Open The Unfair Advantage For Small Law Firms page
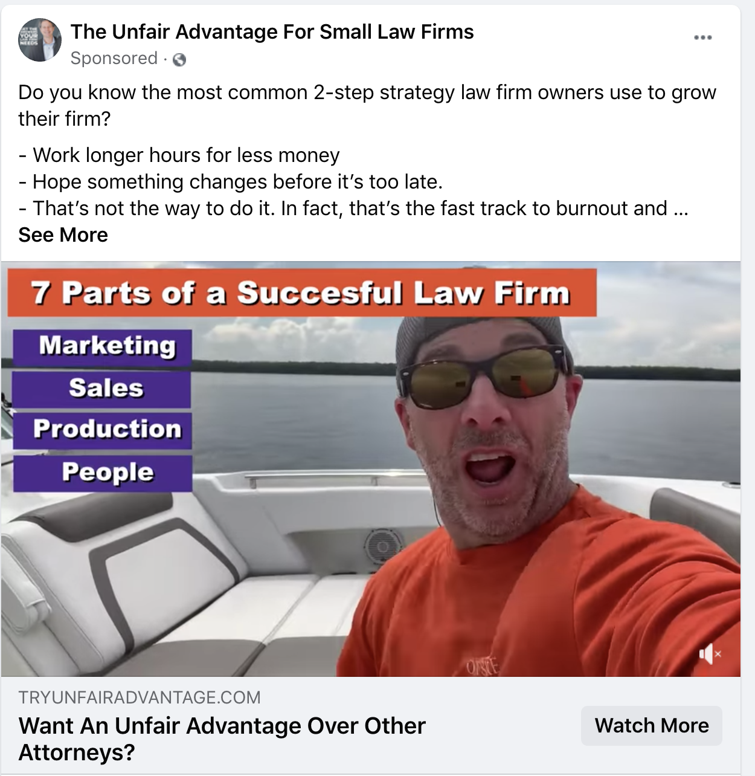This screenshot has height=776, width=755. point(272,31)
